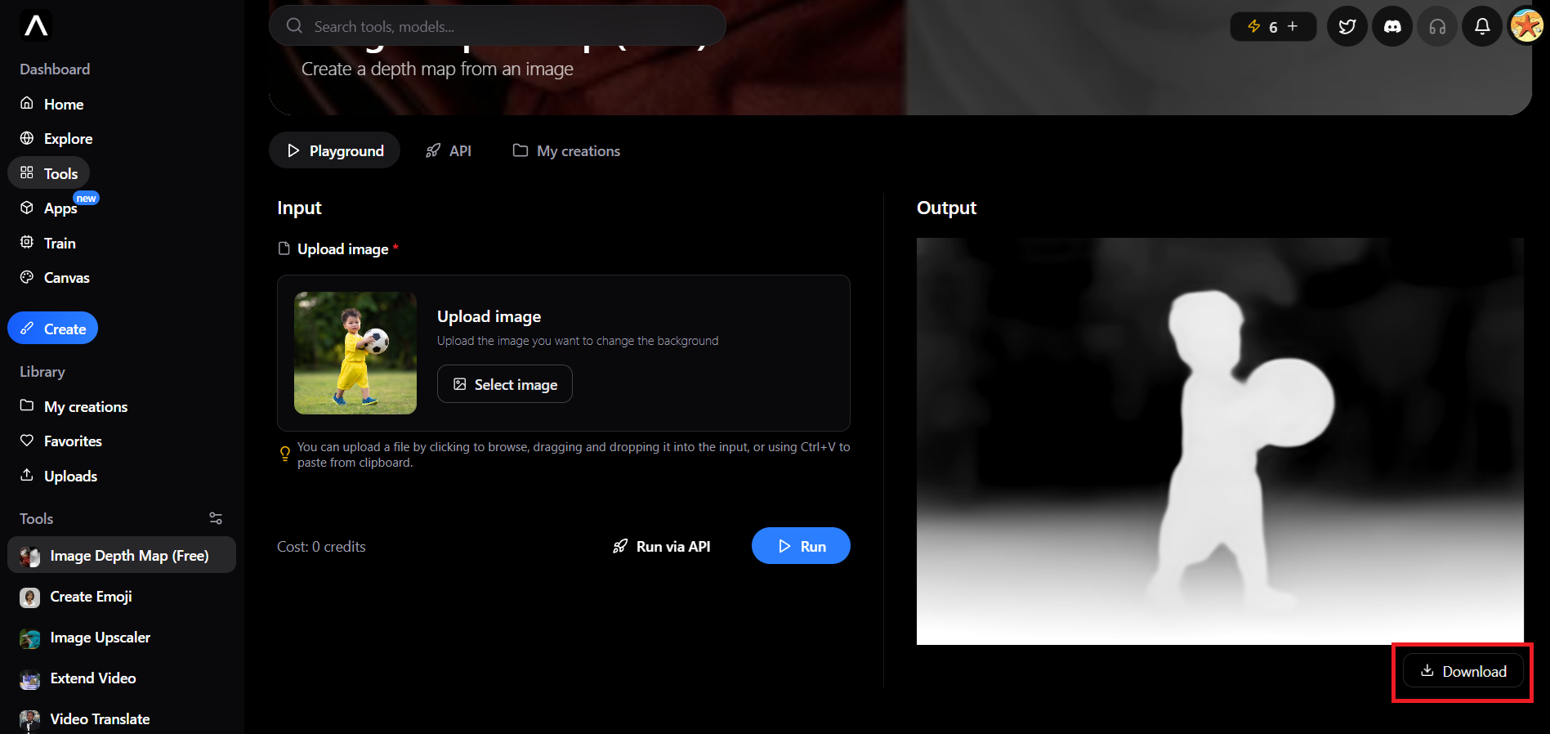Open Uploads in the Library

(x=59, y=476)
